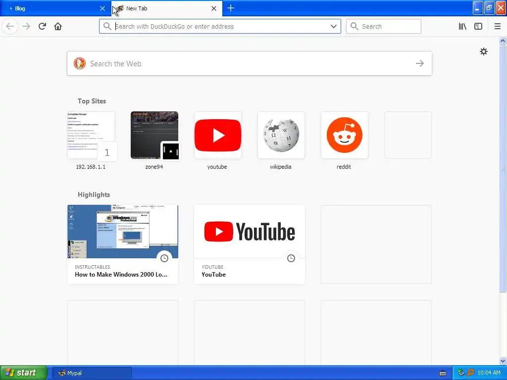Open New Tab page preferences gear
Screen dimensions: 507x380
click(x=483, y=51)
